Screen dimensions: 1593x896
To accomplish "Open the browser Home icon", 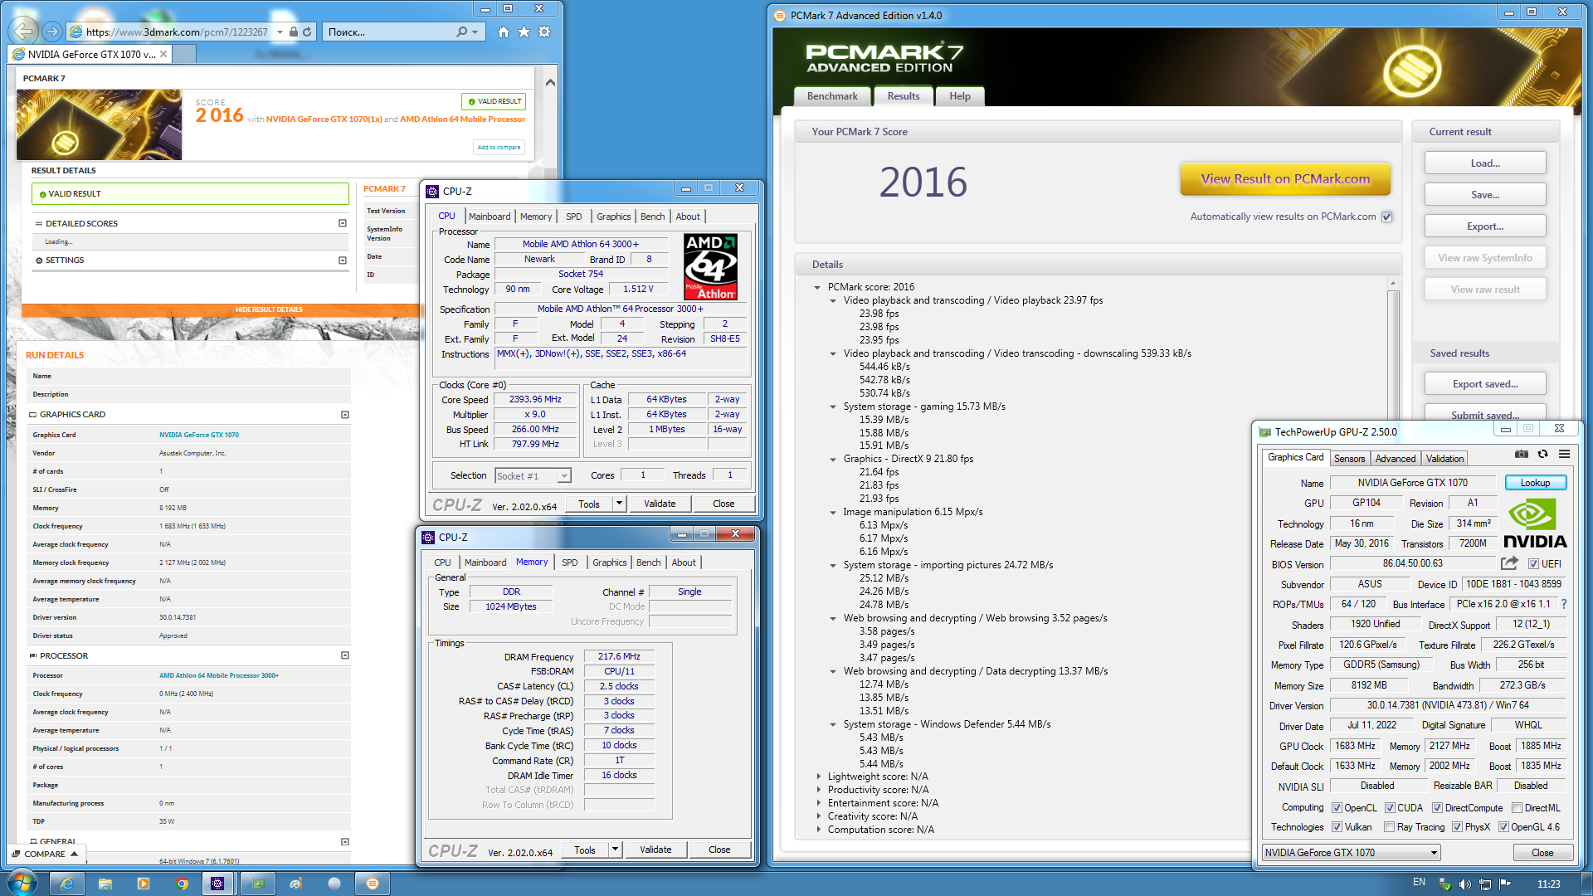I will pos(504,32).
